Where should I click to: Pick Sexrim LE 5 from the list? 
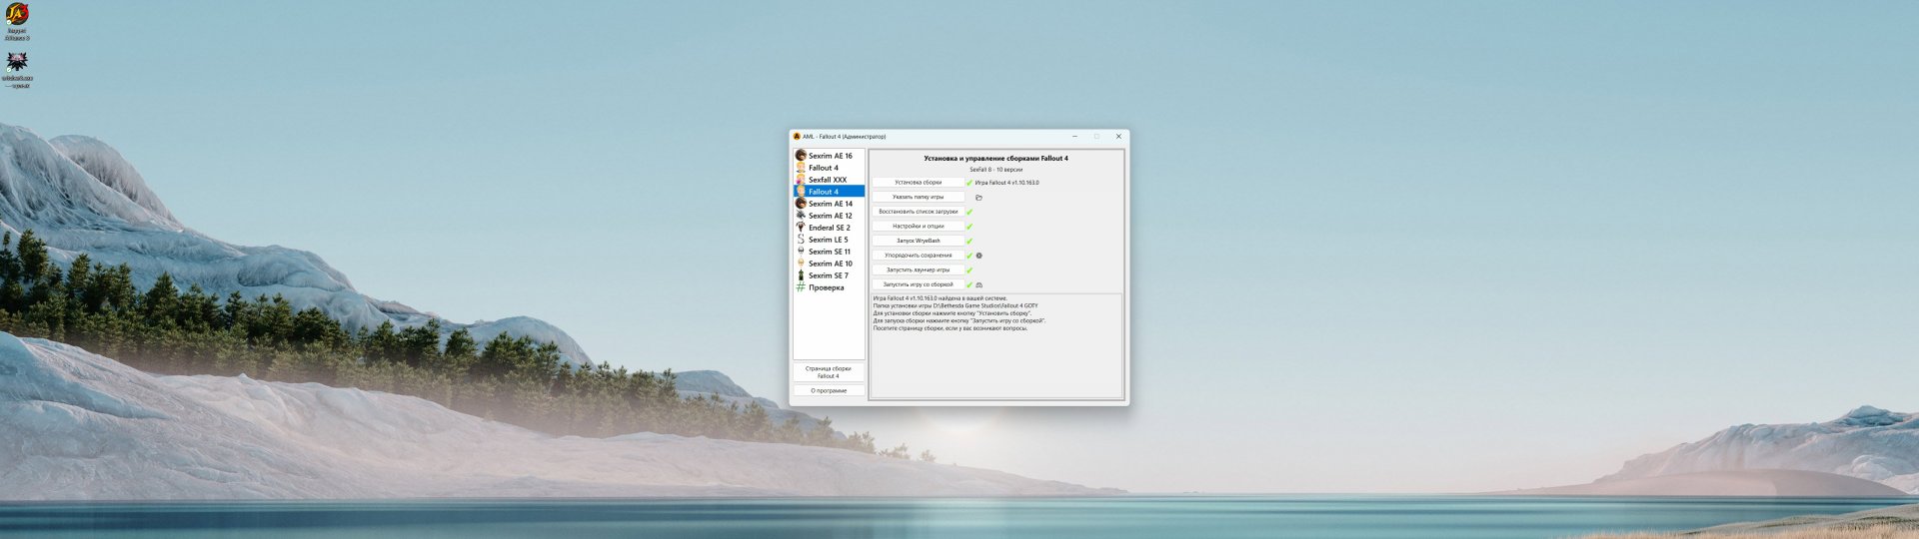pyautogui.click(x=828, y=240)
